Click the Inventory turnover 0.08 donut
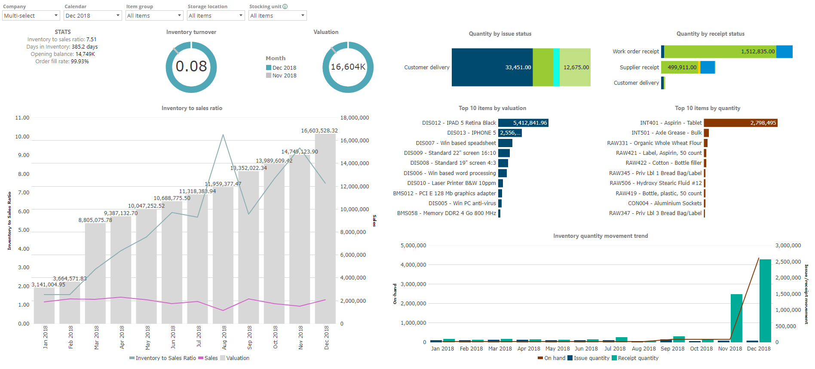Screen dimensions: 815x369 click(191, 67)
